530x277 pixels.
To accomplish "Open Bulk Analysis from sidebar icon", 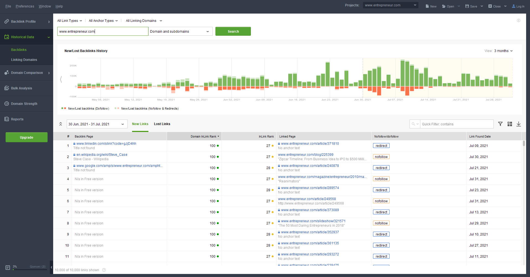I will [7, 88].
